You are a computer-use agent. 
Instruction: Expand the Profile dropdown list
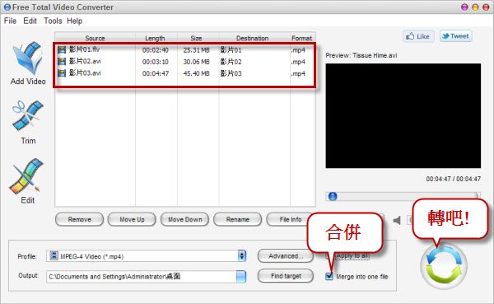(241, 256)
